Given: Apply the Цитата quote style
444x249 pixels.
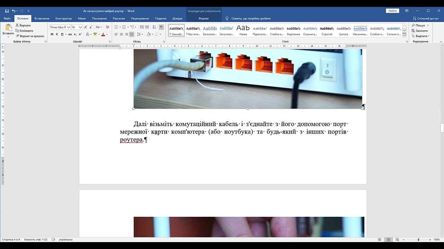Looking at the screenshot, I should click(343, 30).
